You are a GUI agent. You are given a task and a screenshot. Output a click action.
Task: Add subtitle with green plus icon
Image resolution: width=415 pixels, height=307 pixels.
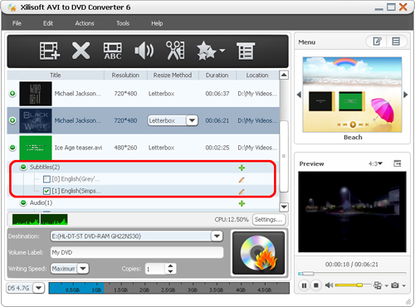(242, 168)
